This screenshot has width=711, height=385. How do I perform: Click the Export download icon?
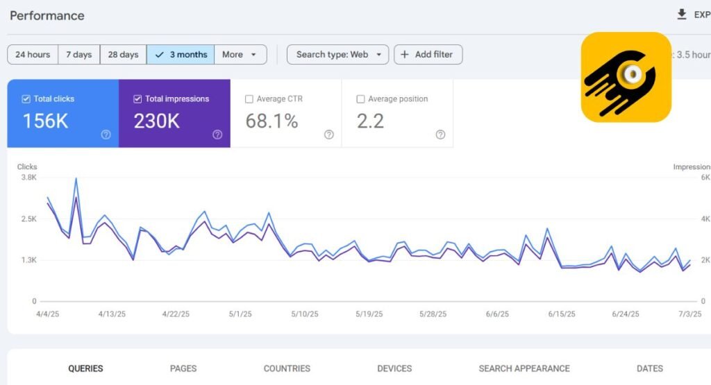(x=681, y=15)
